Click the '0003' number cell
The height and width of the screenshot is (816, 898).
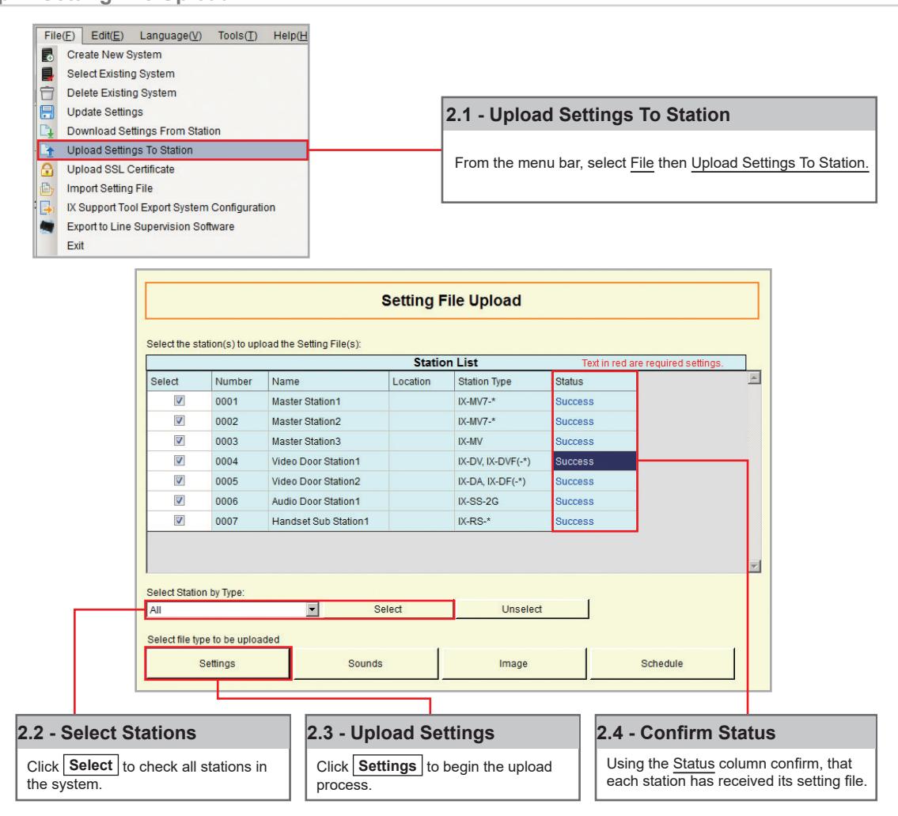(x=240, y=441)
